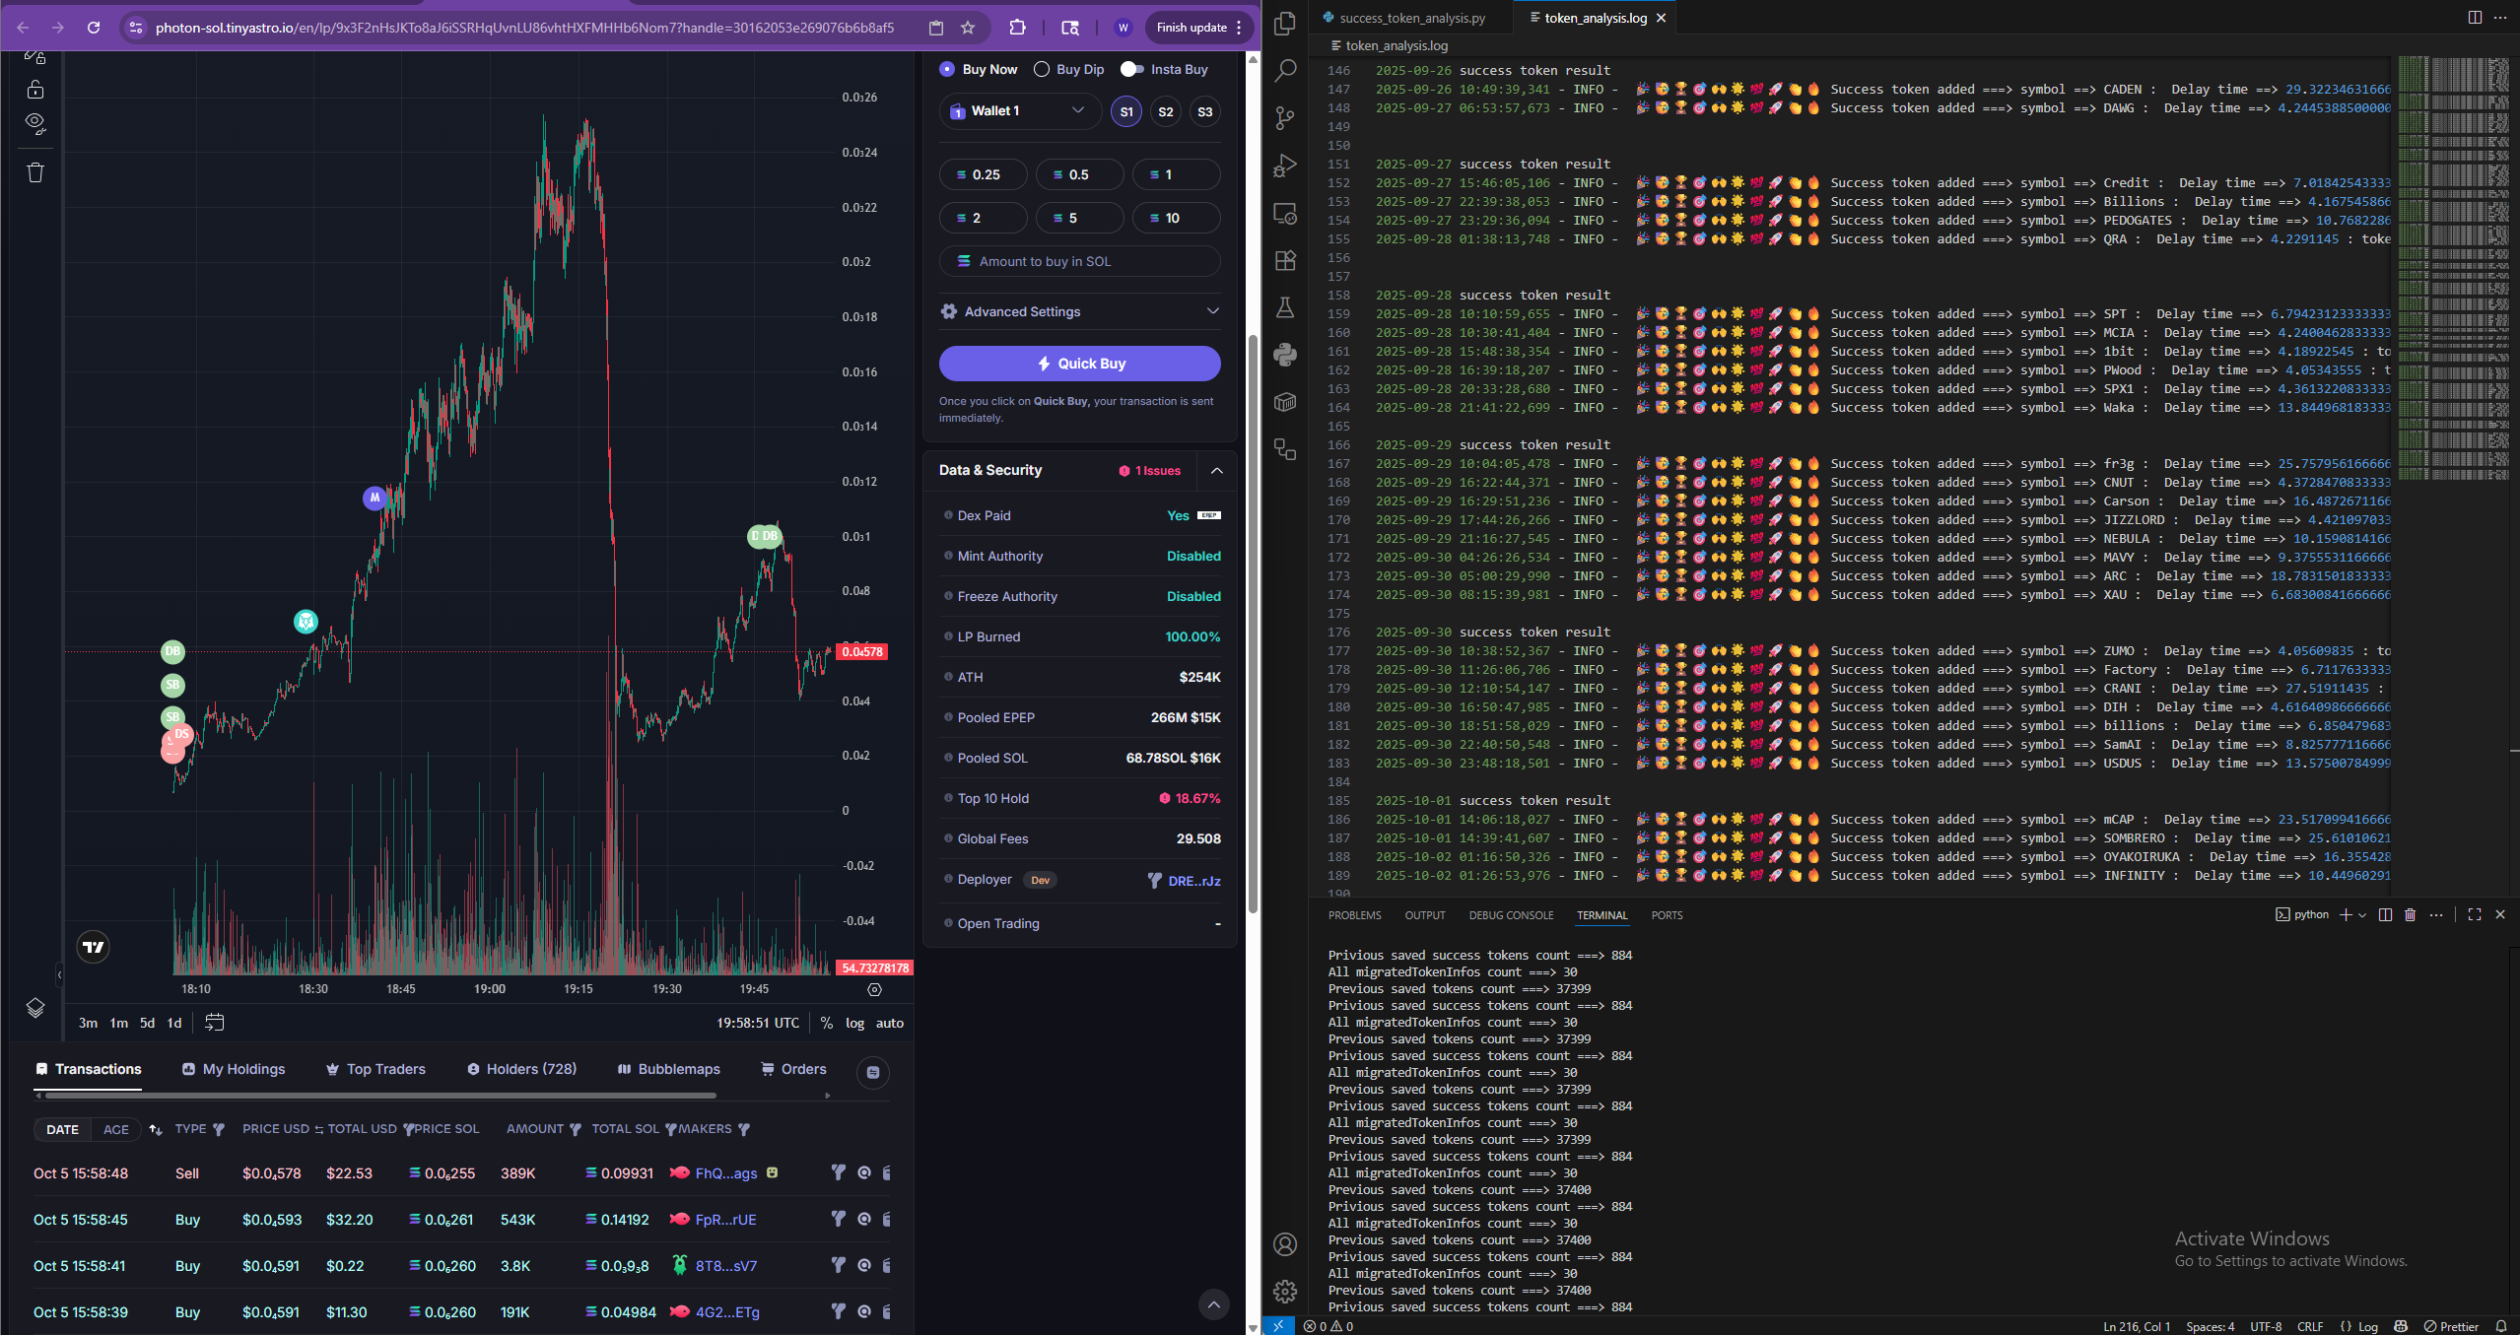2520x1335 pixels.
Task: Create a new terminal with the plus icon
Action: 2345,914
